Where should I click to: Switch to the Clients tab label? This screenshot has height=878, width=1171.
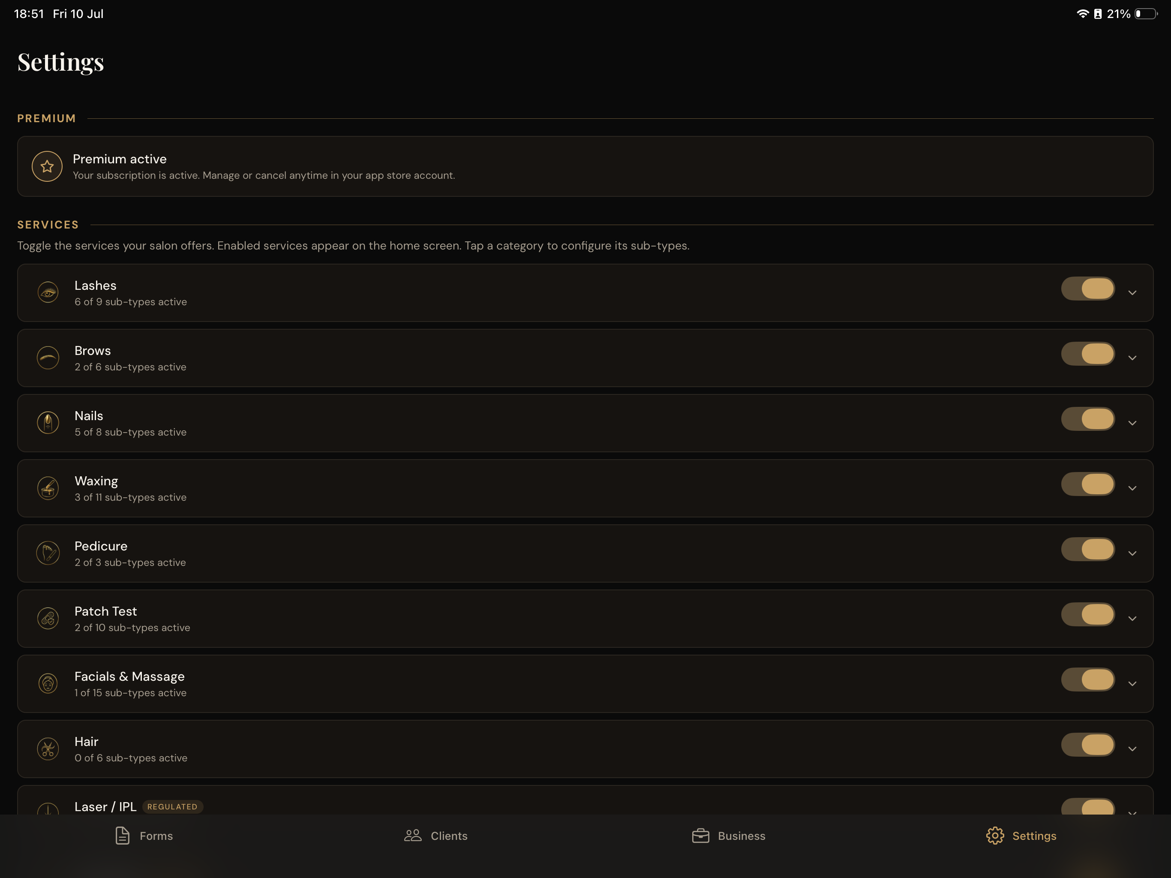pos(449,836)
